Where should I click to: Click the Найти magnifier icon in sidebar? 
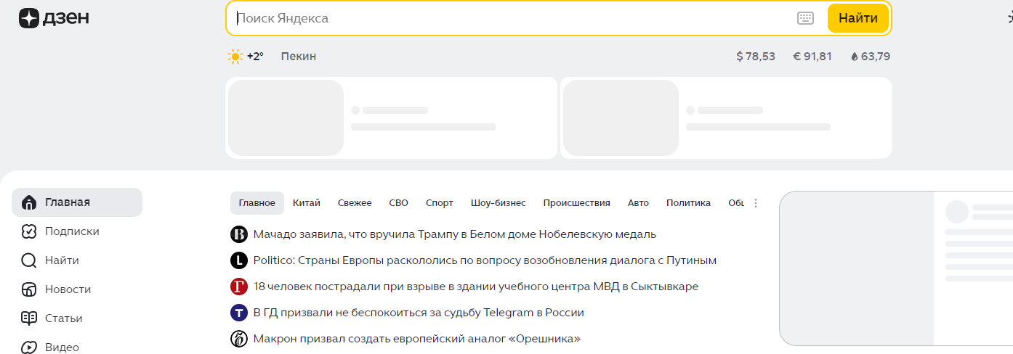[29, 260]
